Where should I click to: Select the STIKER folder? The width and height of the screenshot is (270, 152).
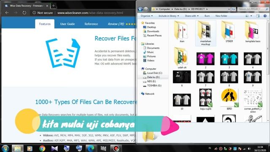pyautogui.click(x=229, y=32)
